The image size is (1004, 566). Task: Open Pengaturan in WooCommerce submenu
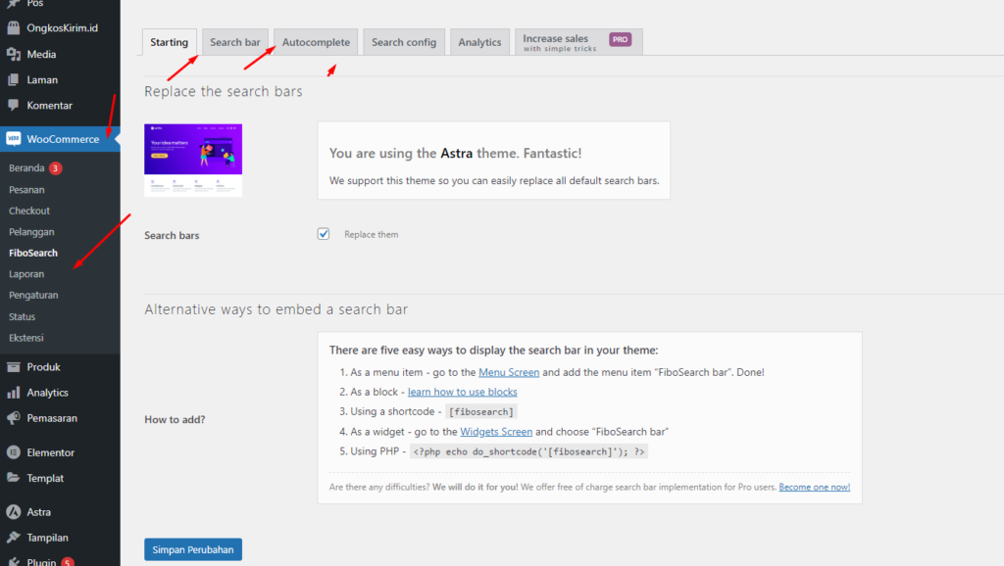pyautogui.click(x=32, y=296)
